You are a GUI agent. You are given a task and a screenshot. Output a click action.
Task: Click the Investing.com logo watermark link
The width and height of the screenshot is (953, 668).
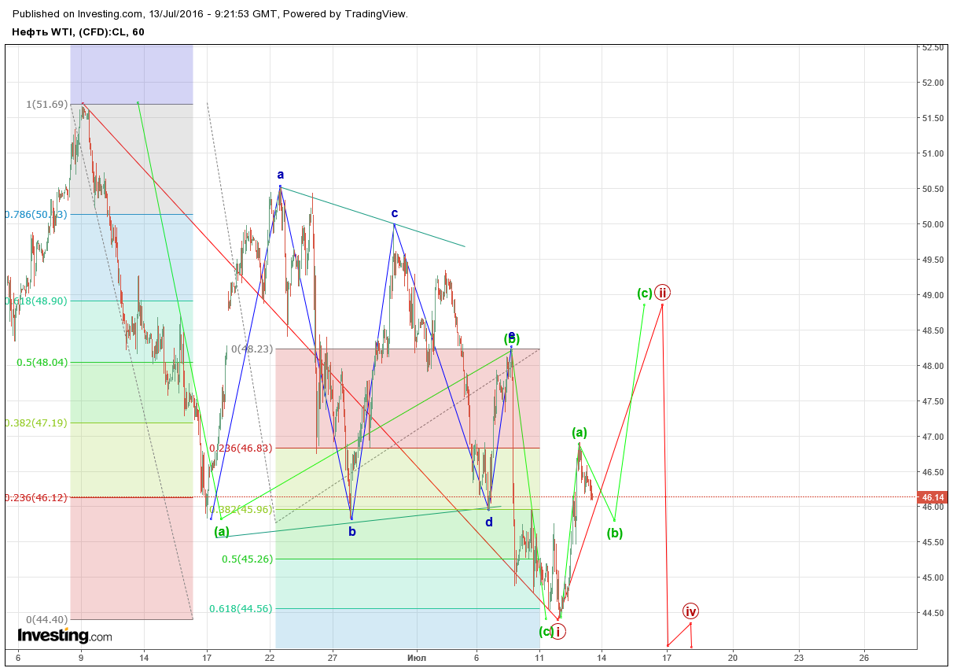click(x=65, y=636)
